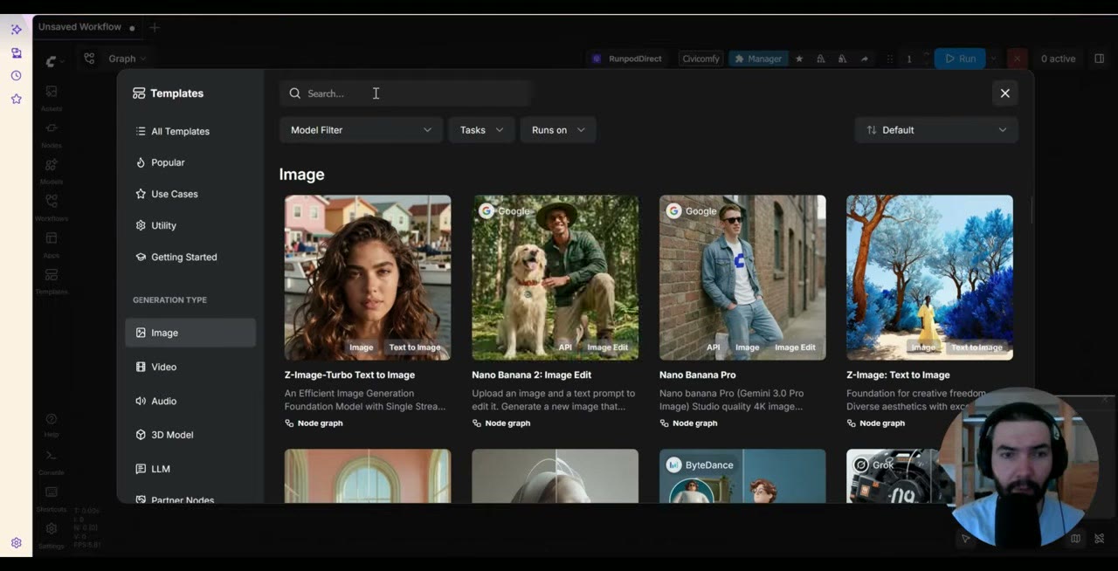Expand the Graph mode dropdown
The height and width of the screenshot is (571, 1118).
click(128, 58)
